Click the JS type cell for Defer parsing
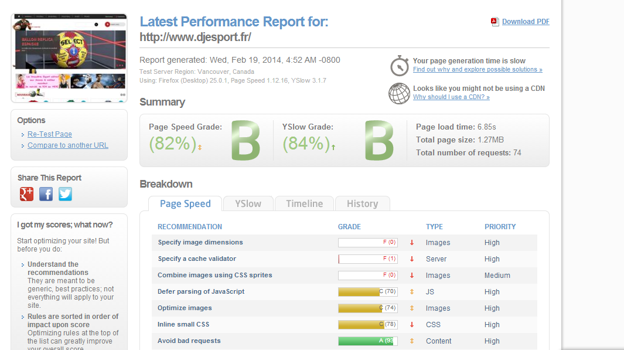 [430, 292]
